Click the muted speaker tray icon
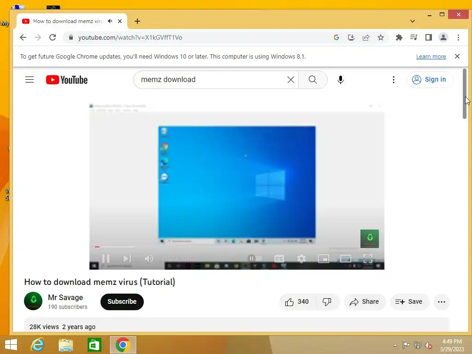The height and width of the screenshot is (354, 472). point(429,345)
